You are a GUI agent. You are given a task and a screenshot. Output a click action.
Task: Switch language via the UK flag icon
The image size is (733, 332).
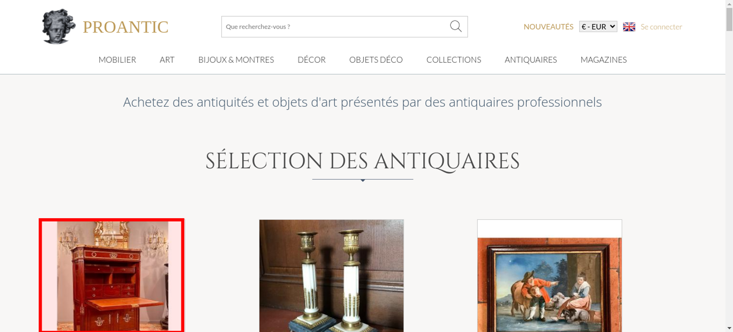629,27
